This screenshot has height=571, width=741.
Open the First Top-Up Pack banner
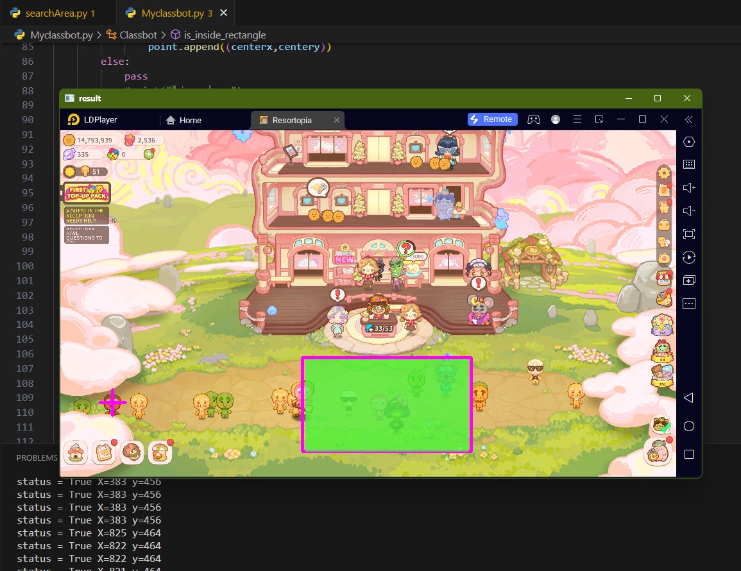point(87,192)
